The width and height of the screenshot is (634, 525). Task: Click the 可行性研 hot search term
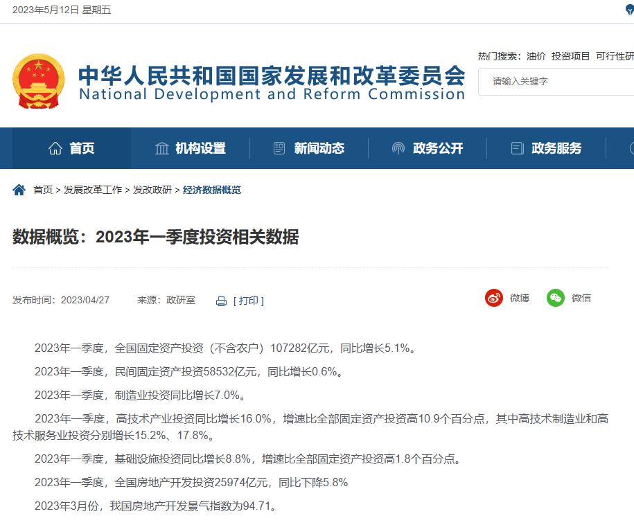point(614,55)
